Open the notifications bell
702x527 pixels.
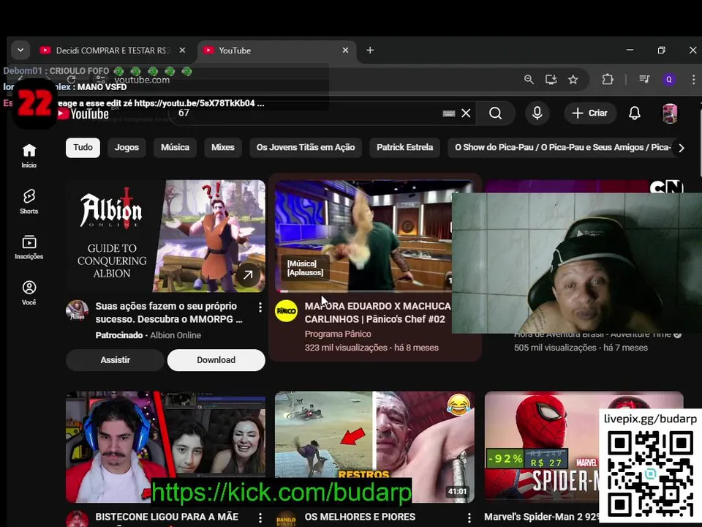tap(635, 113)
